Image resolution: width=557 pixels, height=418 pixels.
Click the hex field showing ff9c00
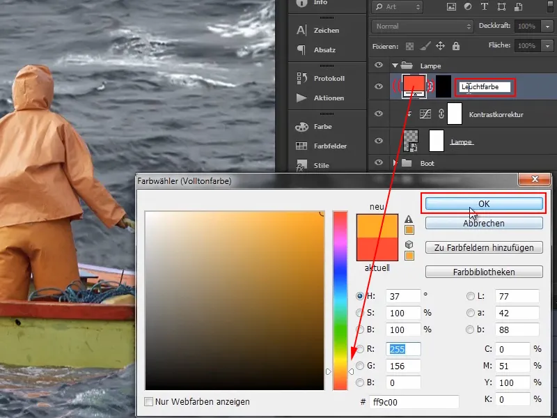[x=414, y=402]
